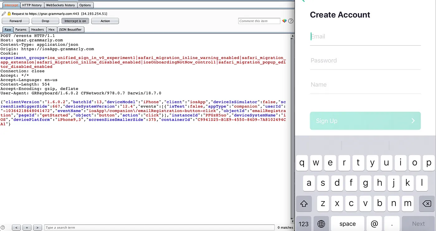Tap the a key
The width and height of the screenshot is (436, 231).
click(x=309, y=183)
